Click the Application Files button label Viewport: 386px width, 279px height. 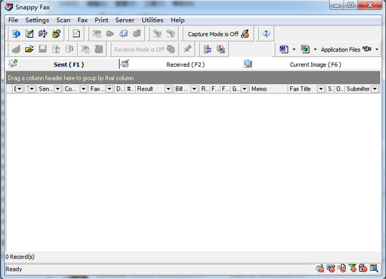point(340,50)
